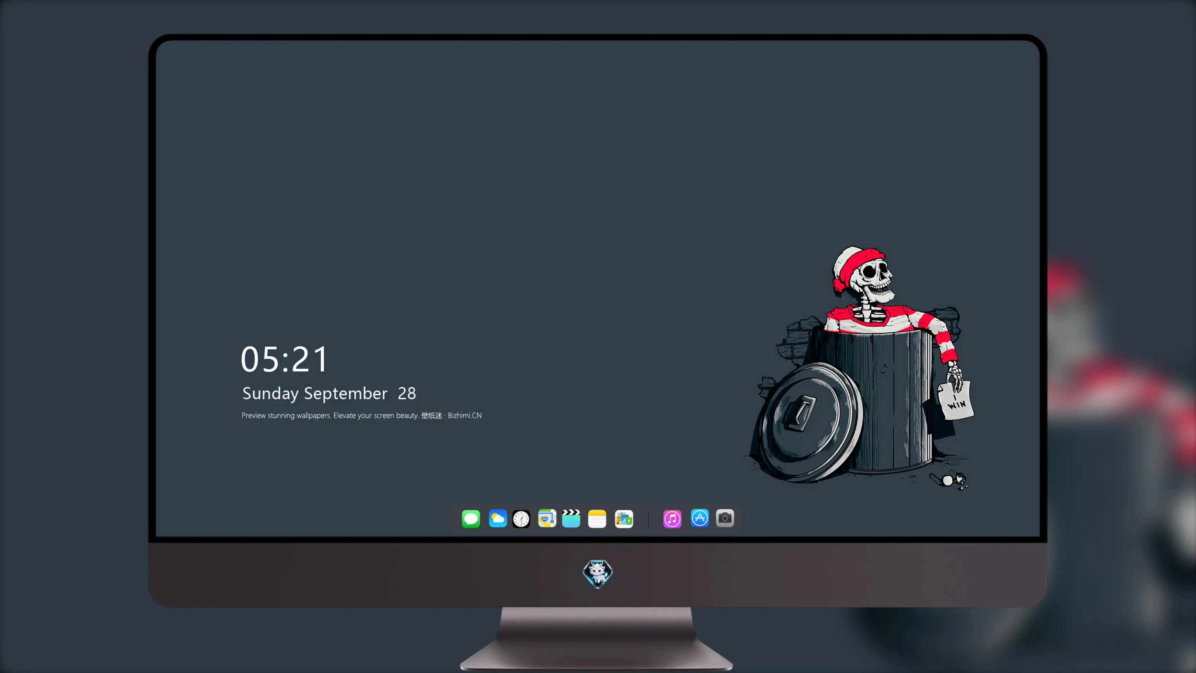The height and width of the screenshot is (673, 1196).
Task: Open the green Messages app in the dock
Action: [471, 519]
